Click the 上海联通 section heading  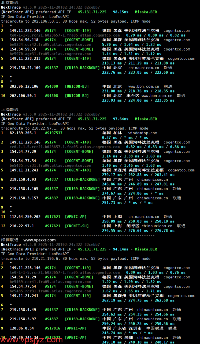[10, 110]
